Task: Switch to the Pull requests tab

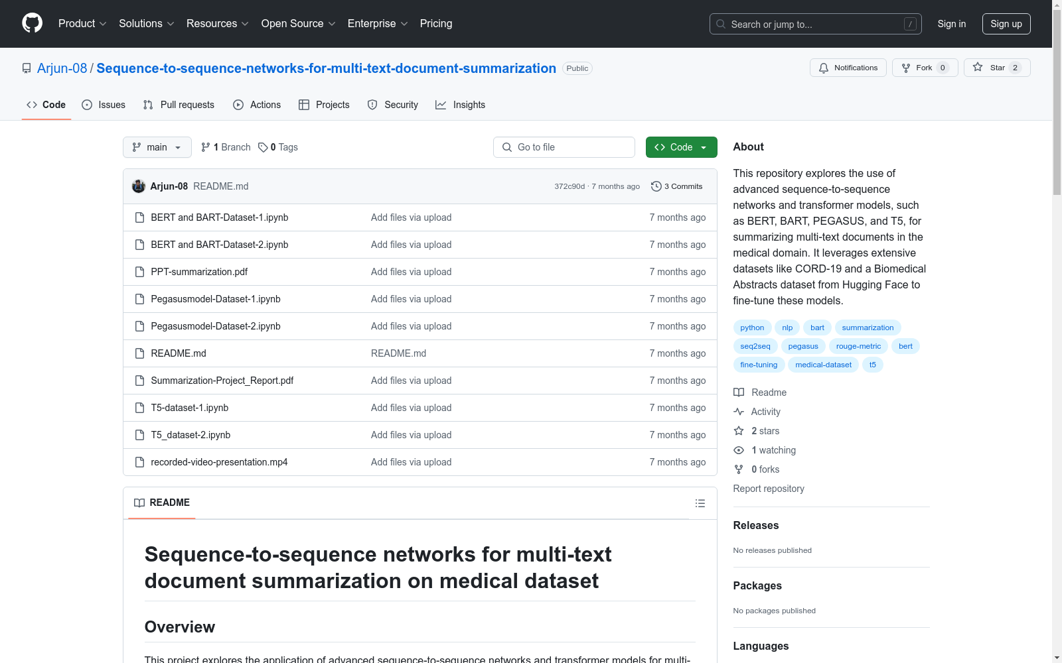Action: 179,105
